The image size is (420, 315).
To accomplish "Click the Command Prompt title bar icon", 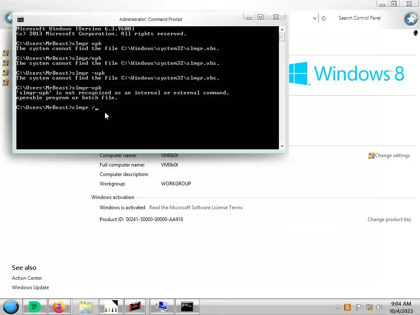I will (21, 20).
